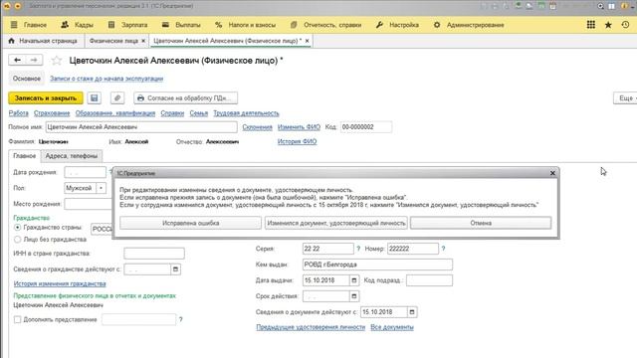The image size is (637, 358).
Task: Open the Выплаты menu section
Action: point(181,25)
